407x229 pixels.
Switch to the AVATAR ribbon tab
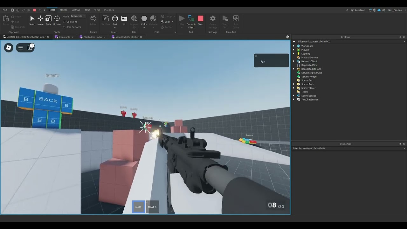click(76, 10)
